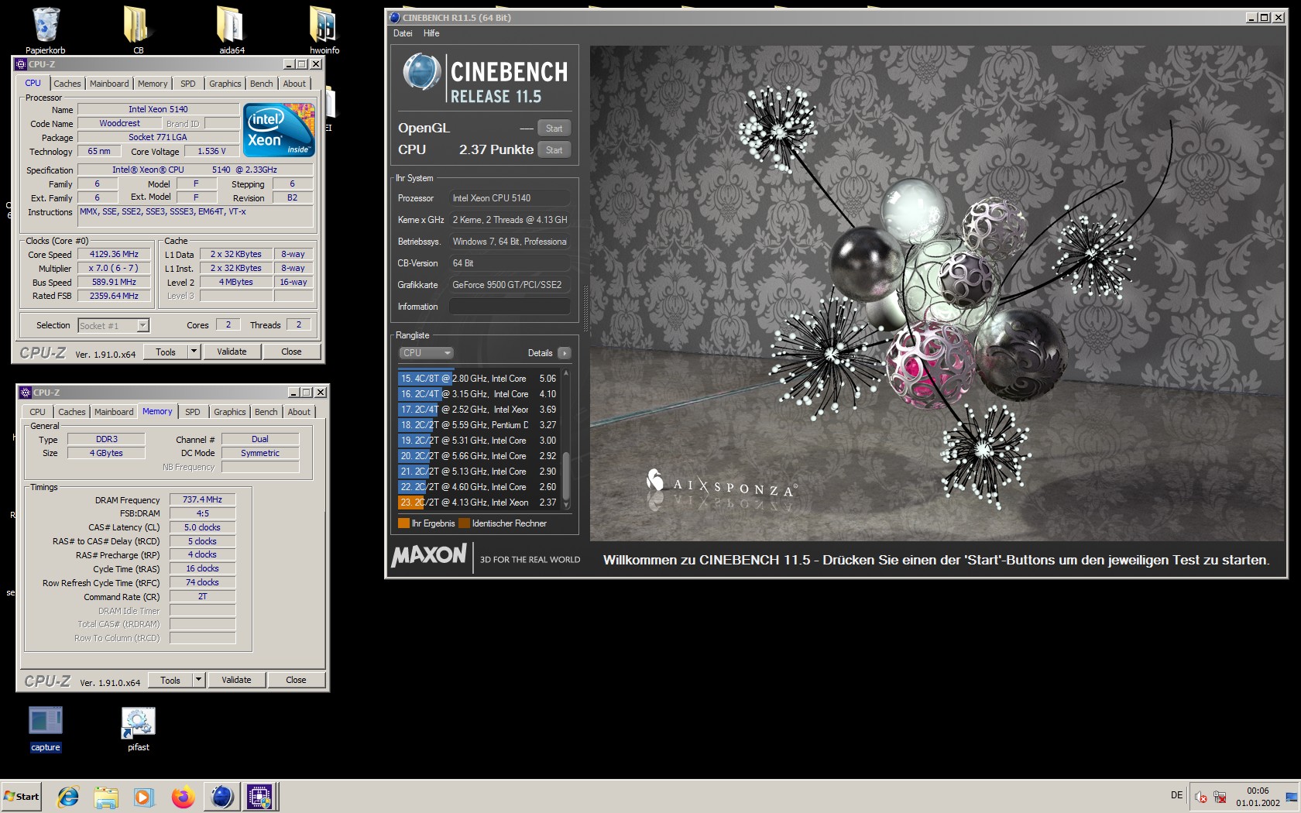Click the brown Identischer Rechner legend swatch
This screenshot has width=1301, height=813.
(x=464, y=523)
